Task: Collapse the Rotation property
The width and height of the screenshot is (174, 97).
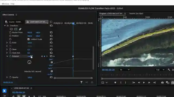Action: coord(7,56)
